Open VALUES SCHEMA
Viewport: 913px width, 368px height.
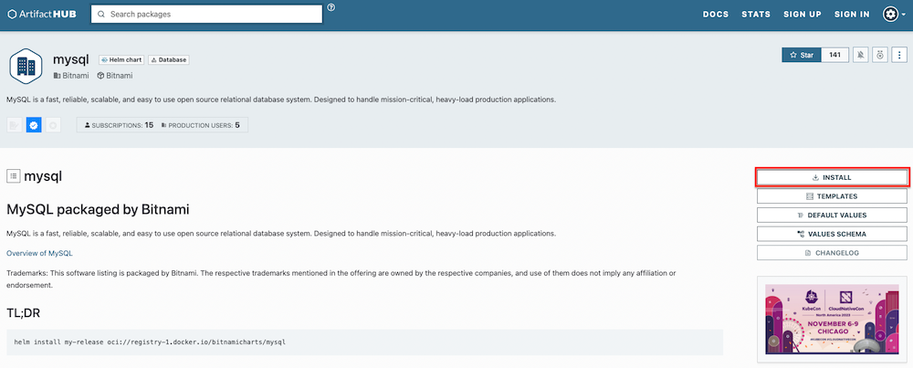832,234
